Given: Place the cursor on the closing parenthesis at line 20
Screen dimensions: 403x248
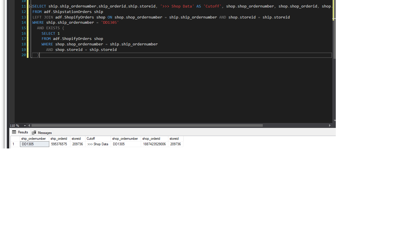Looking at the screenshot, I should point(38,55).
